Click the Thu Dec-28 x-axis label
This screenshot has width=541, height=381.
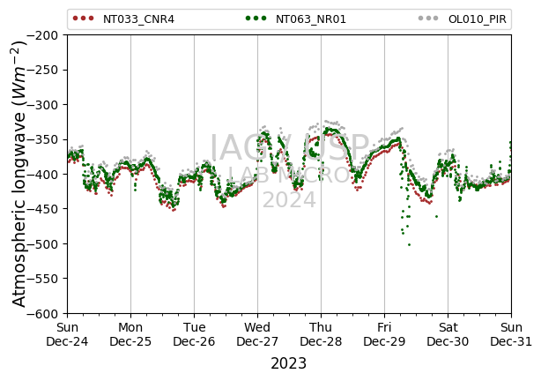[x=321, y=334]
